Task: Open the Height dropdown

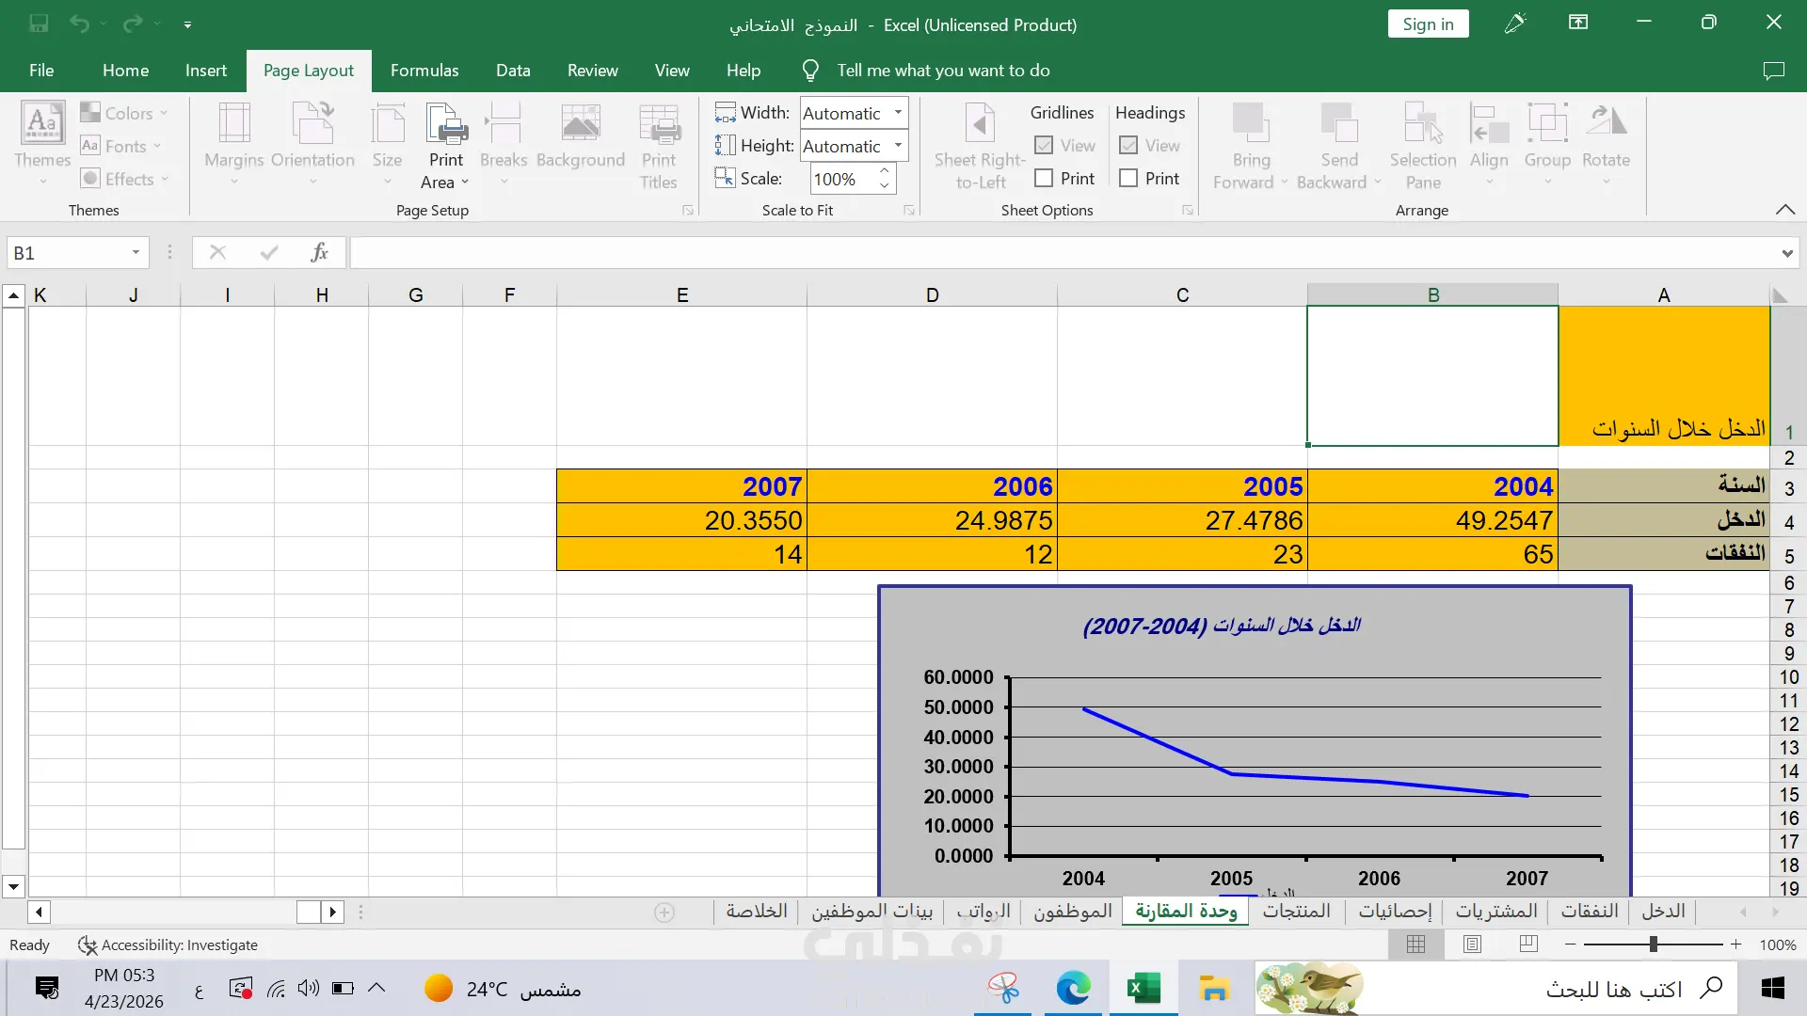Action: point(899,146)
